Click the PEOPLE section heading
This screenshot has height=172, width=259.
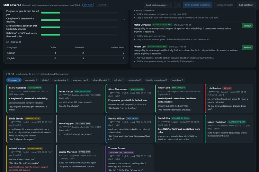(10, 74)
